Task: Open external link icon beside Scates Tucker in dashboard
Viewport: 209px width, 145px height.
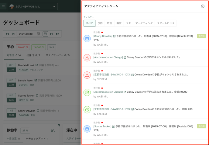Action: tap(37, 95)
